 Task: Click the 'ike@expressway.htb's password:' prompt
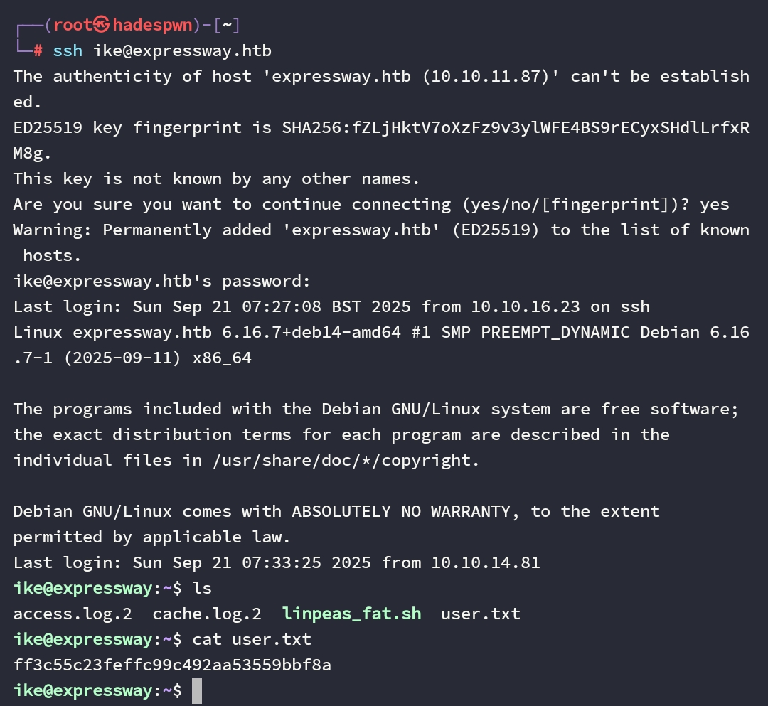coord(162,282)
